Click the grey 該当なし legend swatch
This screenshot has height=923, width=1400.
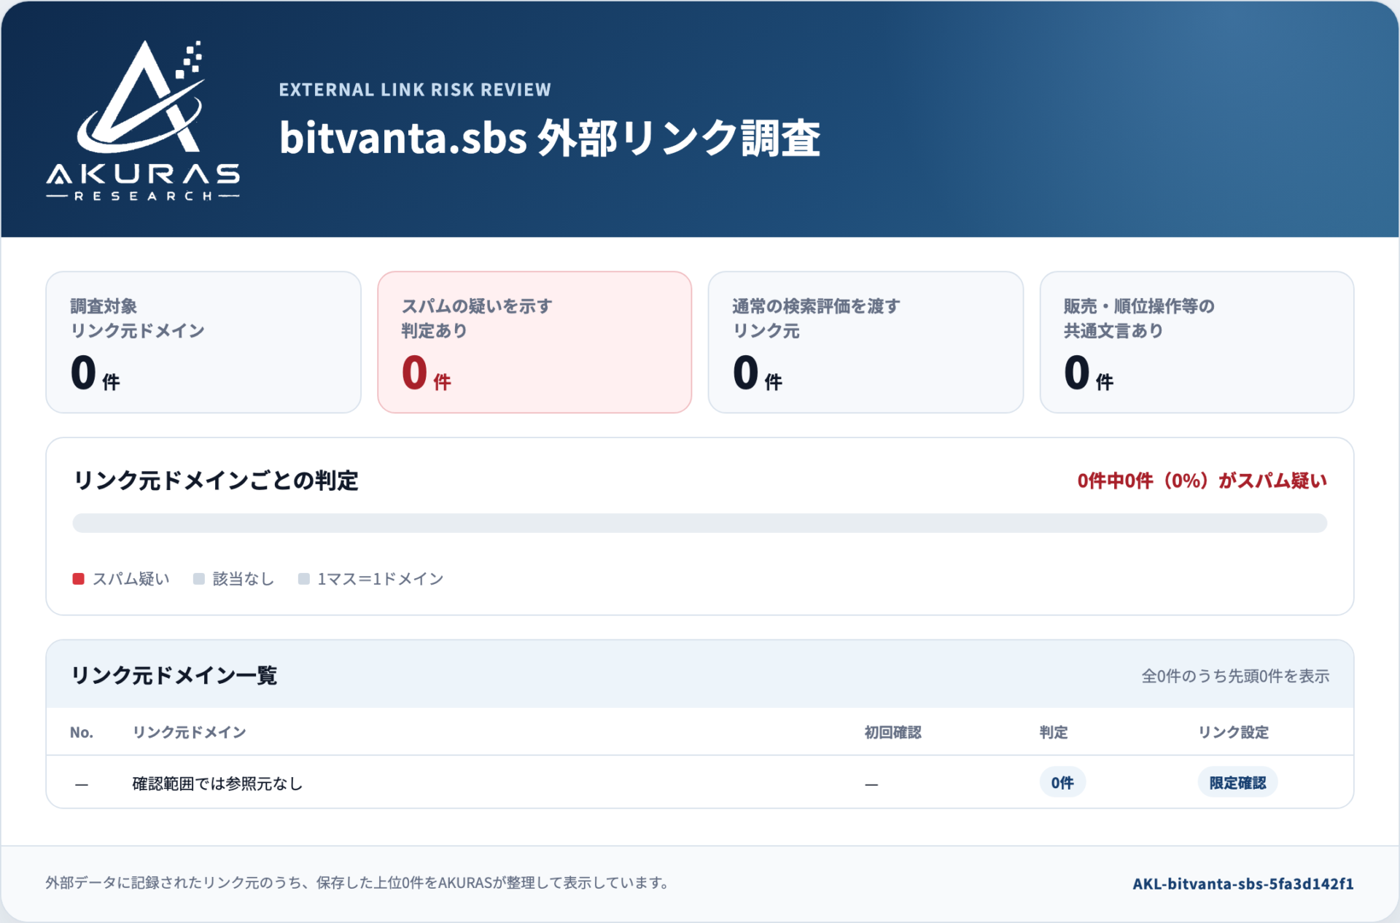199,579
